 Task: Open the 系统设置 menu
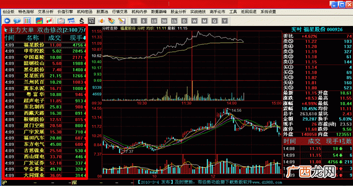(268, 12)
